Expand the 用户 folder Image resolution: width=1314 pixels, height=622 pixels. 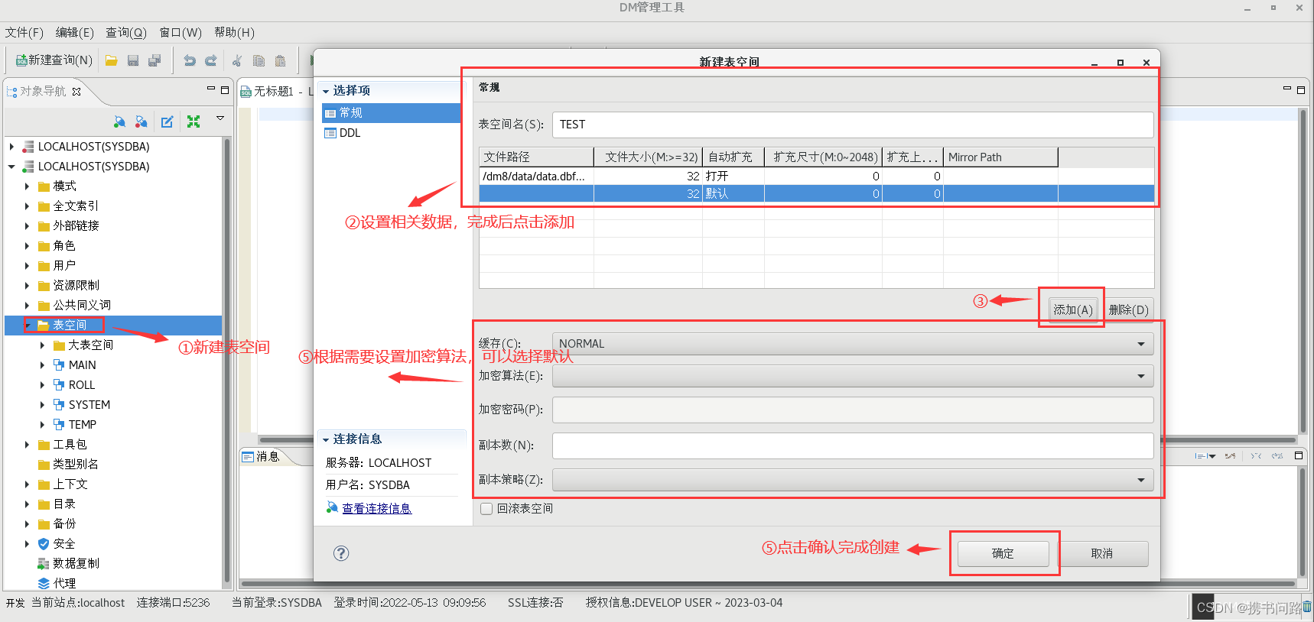[27, 266]
